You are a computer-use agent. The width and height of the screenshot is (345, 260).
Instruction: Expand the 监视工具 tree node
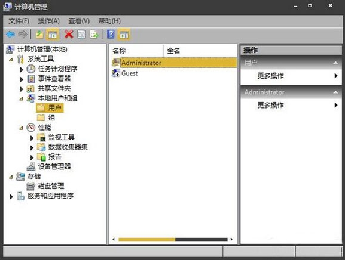point(32,138)
